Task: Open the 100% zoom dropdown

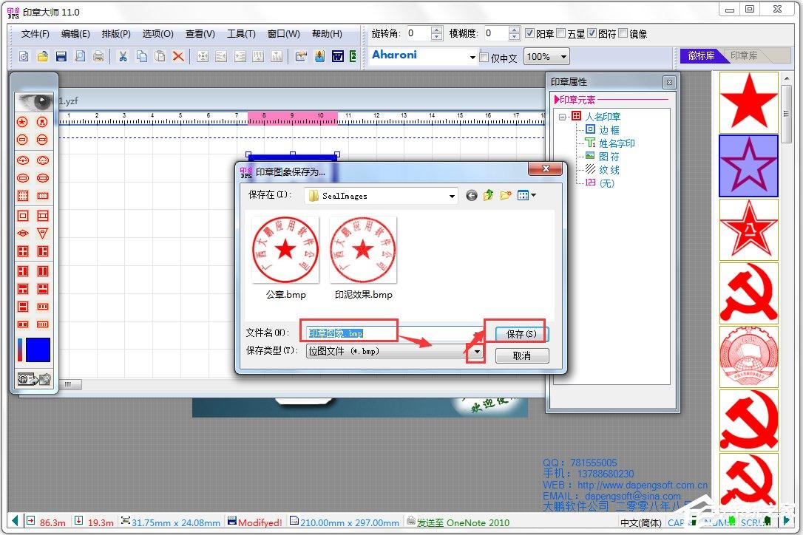Action: point(563,56)
